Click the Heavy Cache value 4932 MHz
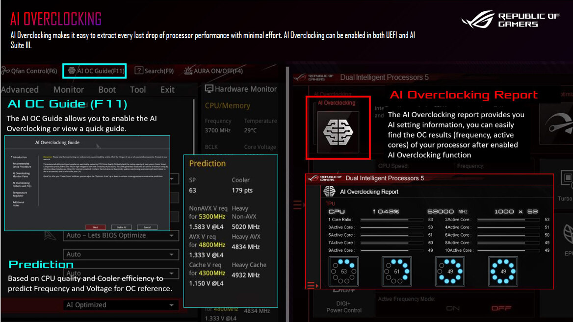 tap(246, 275)
